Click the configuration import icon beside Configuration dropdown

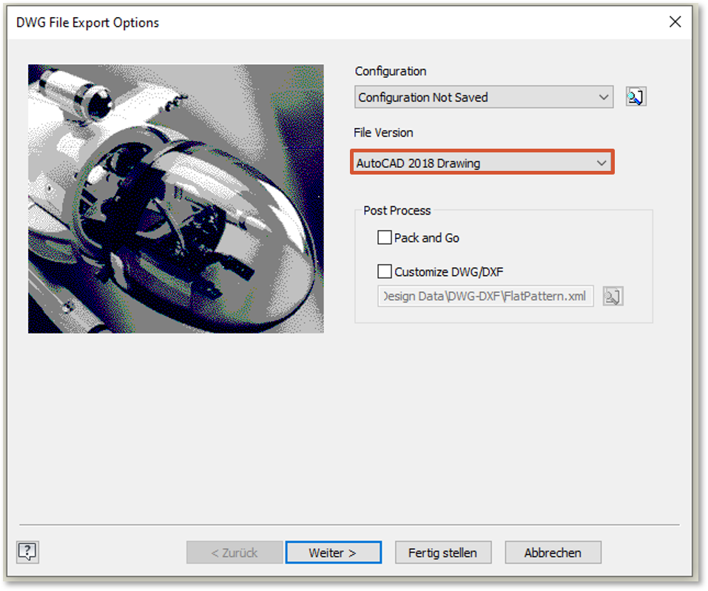pyautogui.click(x=635, y=97)
